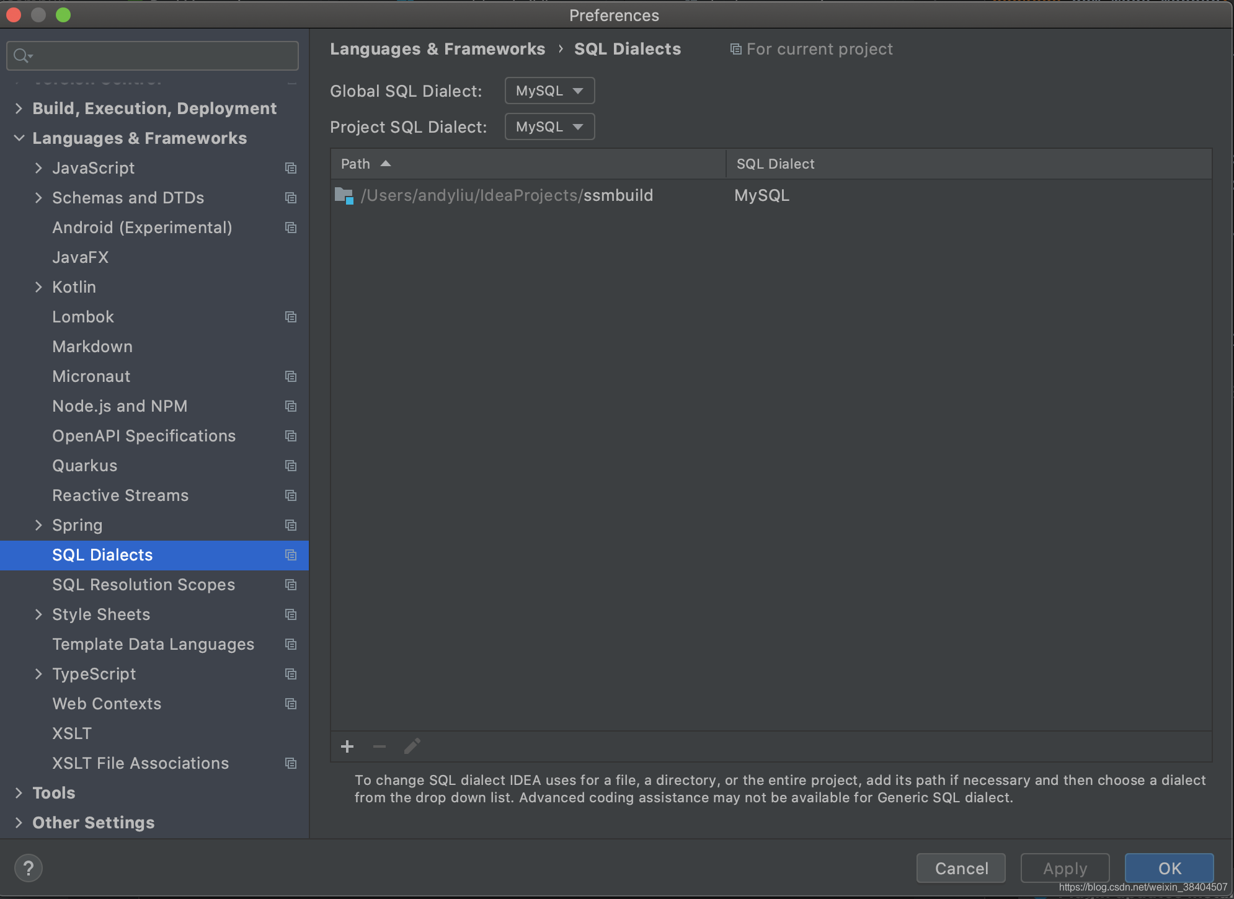Image resolution: width=1234 pixels, height=899 pixels.
Task: Click project-level icon beside Spring
Action: (290, 525)
